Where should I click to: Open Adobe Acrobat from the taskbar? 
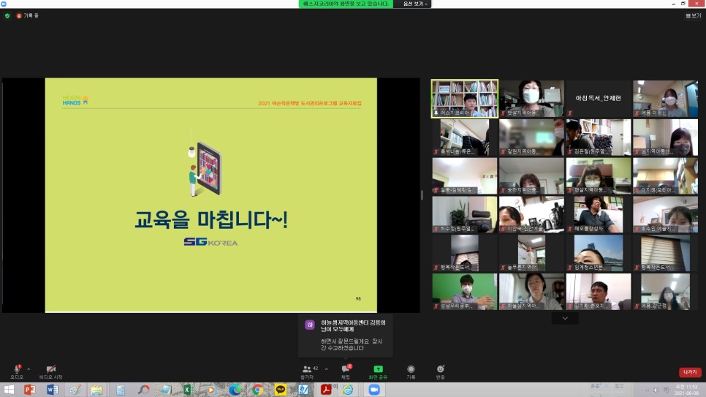point(326,390)
